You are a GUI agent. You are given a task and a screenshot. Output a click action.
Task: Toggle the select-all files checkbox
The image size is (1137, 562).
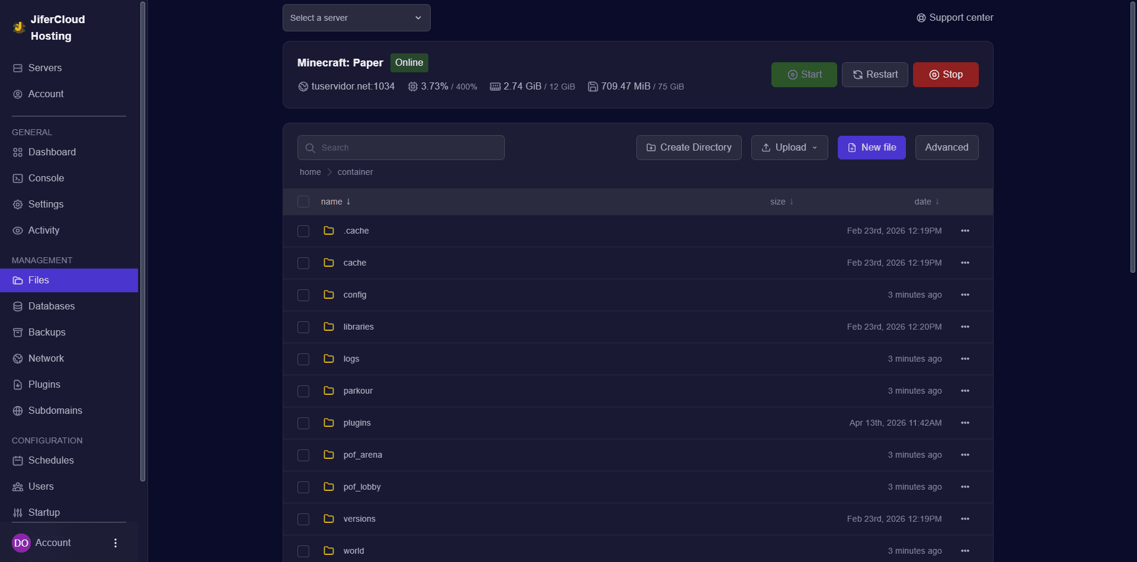pyautogui.click(x=303, y=202)
